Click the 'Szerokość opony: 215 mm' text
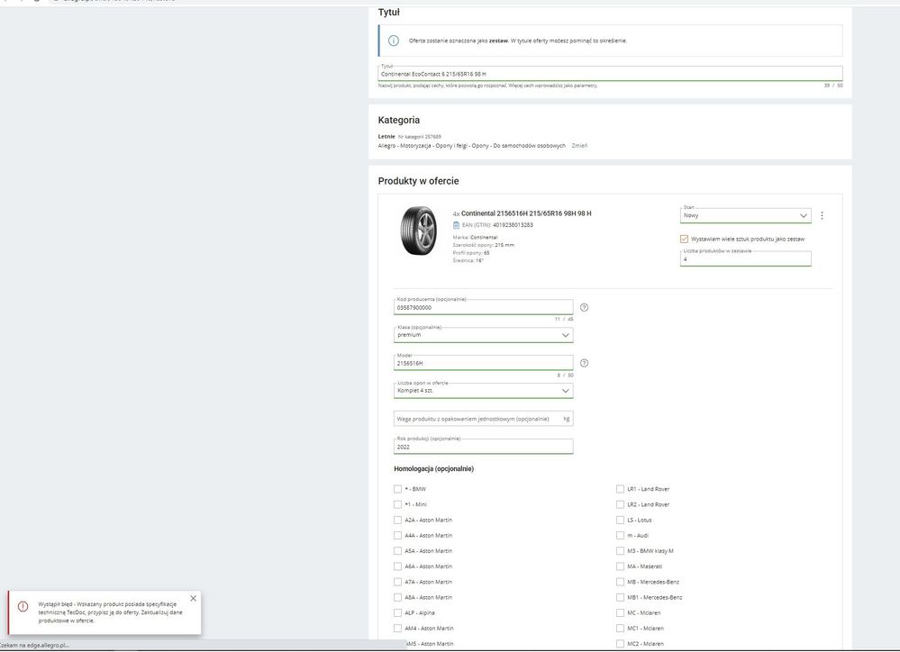 (483, 245)
